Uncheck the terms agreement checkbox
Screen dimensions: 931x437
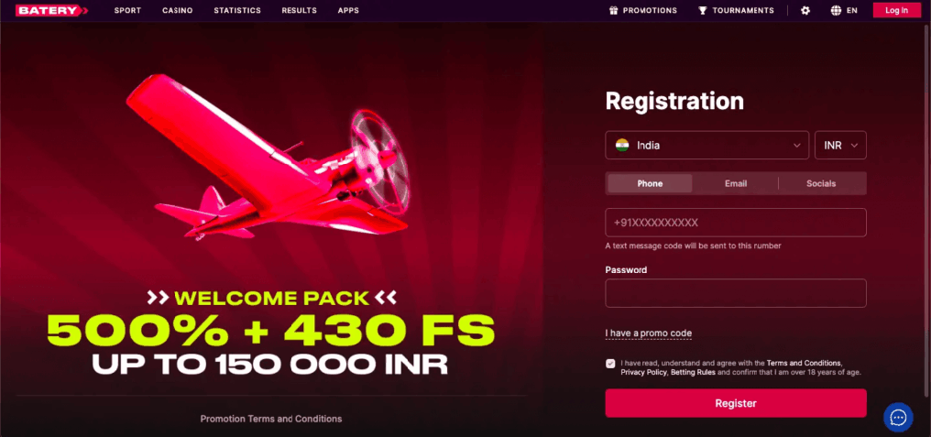(x=610, y=364)
